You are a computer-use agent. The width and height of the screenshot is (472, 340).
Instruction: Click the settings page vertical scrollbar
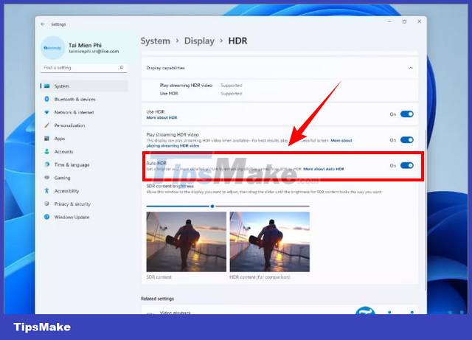click(x=426, y=210)
